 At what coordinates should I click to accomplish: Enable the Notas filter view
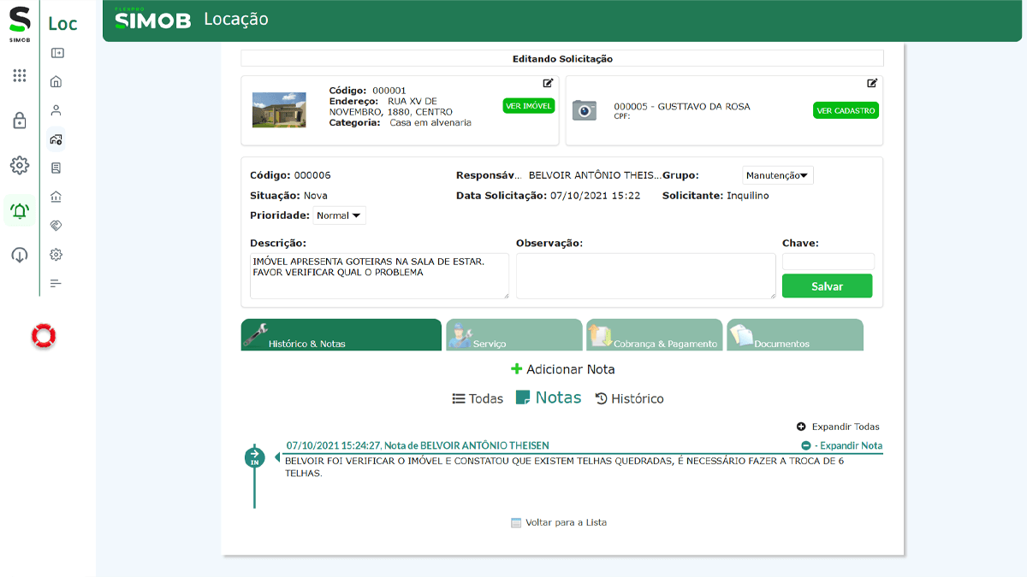(x=549, y=397)
